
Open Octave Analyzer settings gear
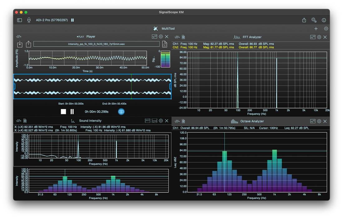[319, 121]
